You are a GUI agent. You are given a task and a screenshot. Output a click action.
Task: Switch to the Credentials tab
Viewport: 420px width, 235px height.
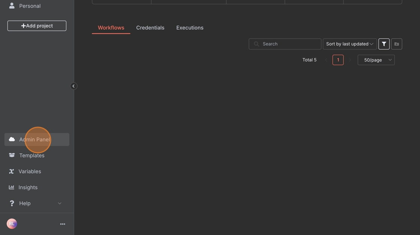tap(150, 28)
